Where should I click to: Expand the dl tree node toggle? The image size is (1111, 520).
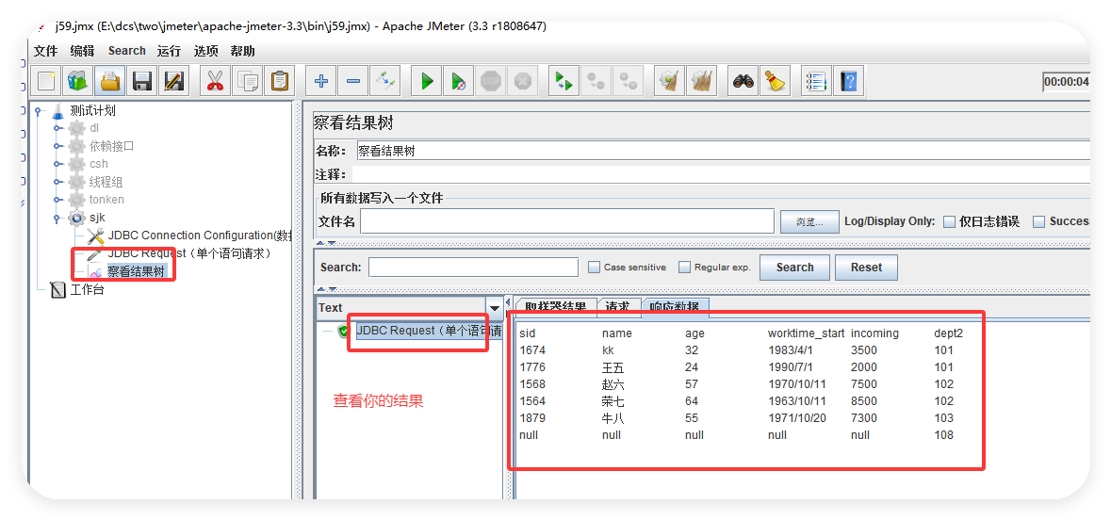58,128
